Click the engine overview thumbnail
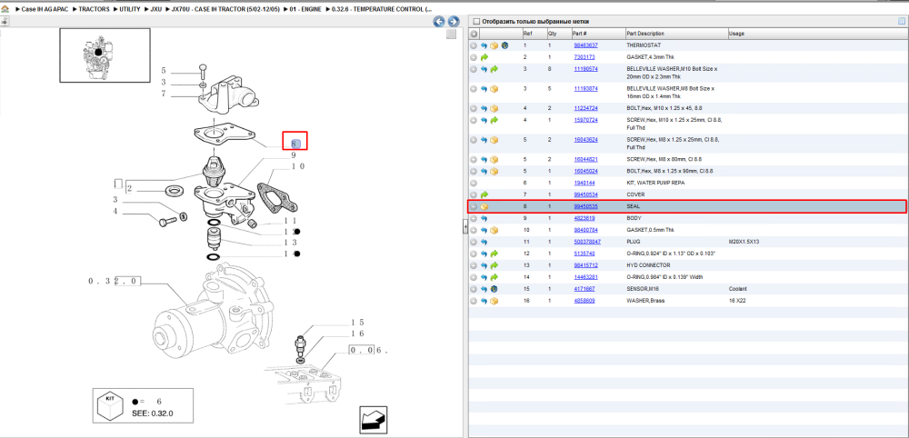909x438 pixels. coord(105,56)
